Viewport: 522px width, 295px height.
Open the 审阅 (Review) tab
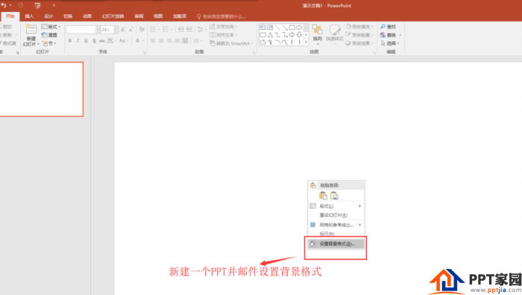click(x=139, y=16)
